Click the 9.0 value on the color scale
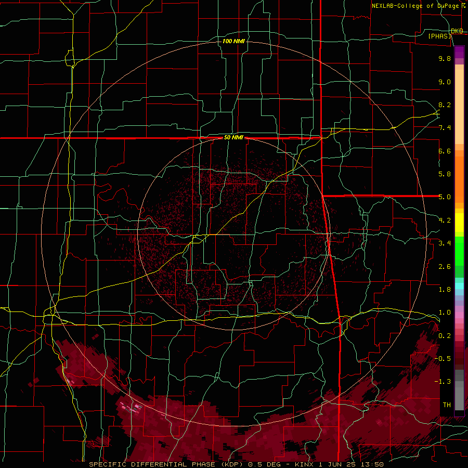 point(445,82)
